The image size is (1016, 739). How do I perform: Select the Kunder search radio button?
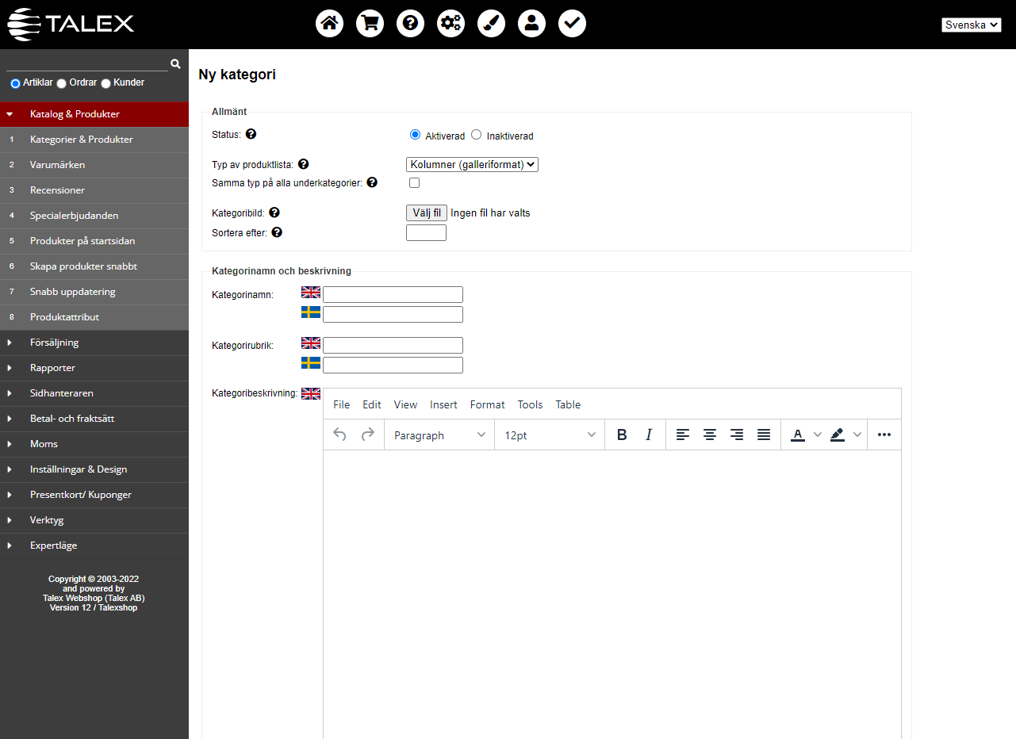coord(105,83)
